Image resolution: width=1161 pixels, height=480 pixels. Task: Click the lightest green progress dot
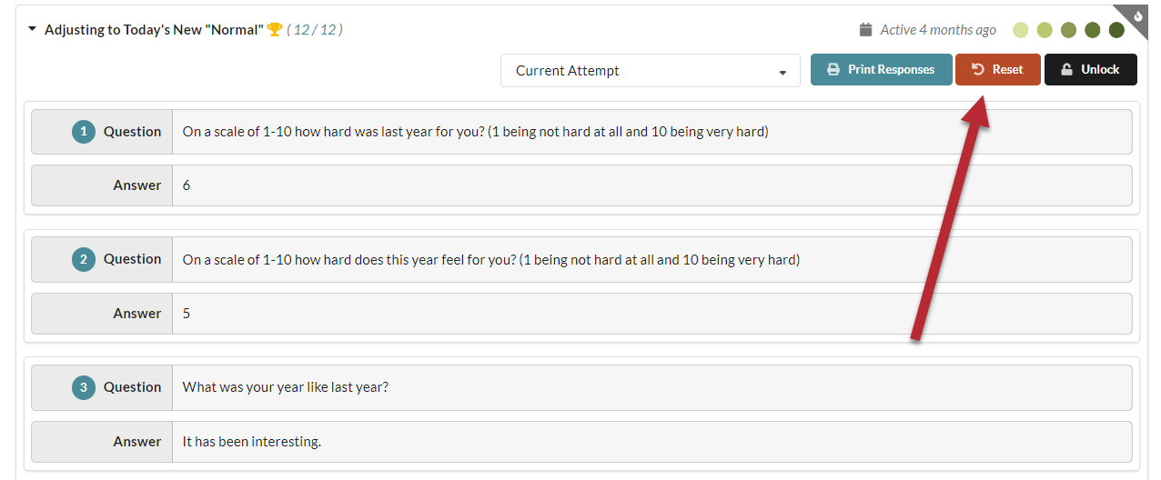1021,30
